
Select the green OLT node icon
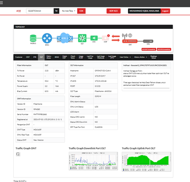coord(82,38)
